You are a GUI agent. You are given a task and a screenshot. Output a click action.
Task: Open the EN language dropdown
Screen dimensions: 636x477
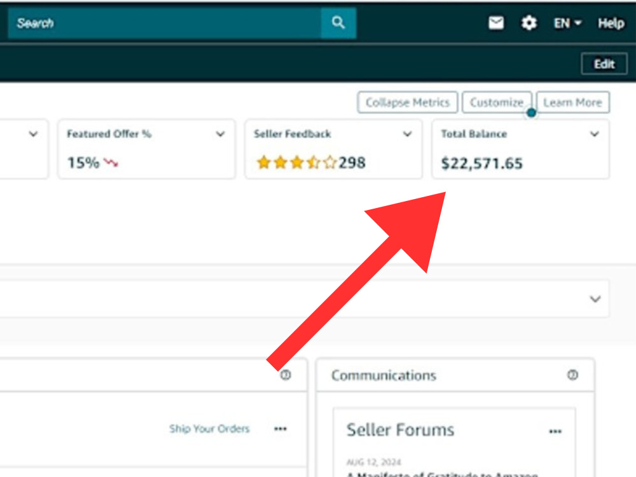coord(567,23)
